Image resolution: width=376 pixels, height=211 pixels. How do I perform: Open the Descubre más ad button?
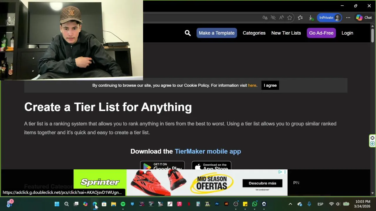[262, 183]
